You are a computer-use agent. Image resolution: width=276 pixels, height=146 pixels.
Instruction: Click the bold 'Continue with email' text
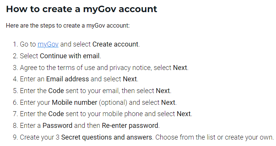coord(70,56)
